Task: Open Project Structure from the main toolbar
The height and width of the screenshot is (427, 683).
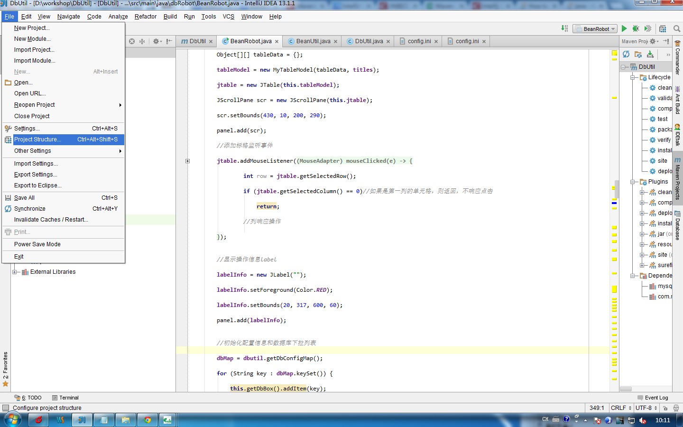Action: 663,28
